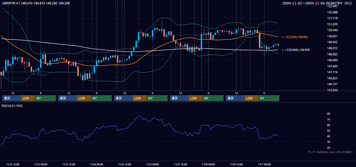Click price axis value 145.648

click(332, 90)
